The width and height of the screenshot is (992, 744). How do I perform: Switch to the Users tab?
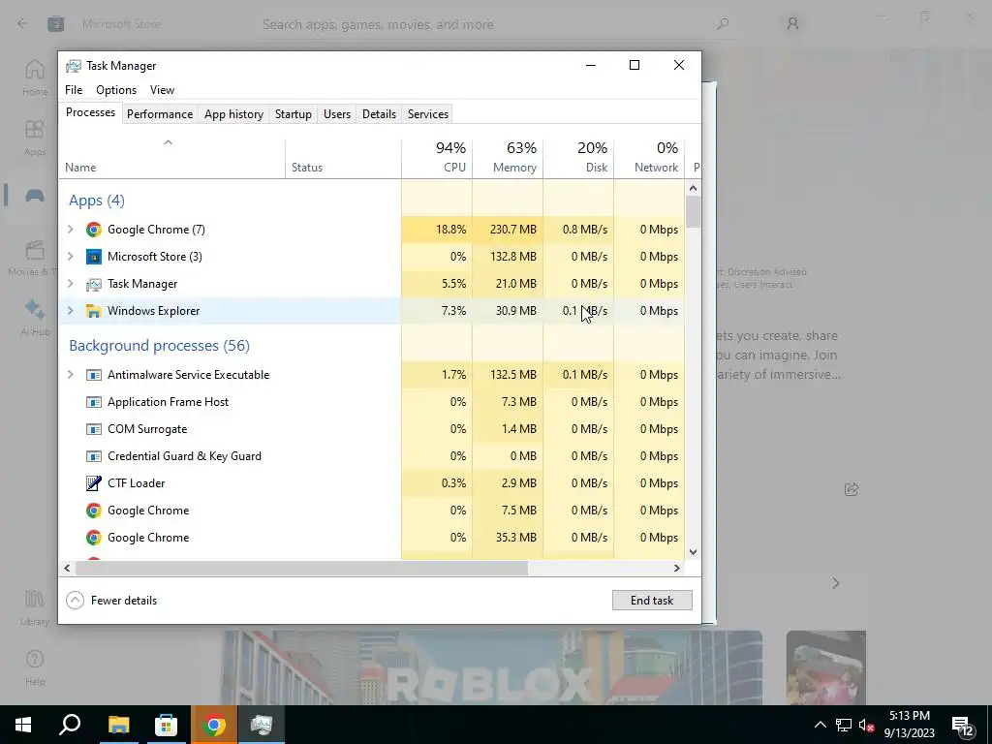[336, 114]
